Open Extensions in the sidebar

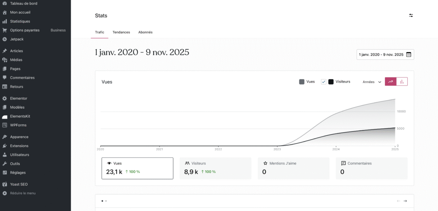tap(19, 146)
